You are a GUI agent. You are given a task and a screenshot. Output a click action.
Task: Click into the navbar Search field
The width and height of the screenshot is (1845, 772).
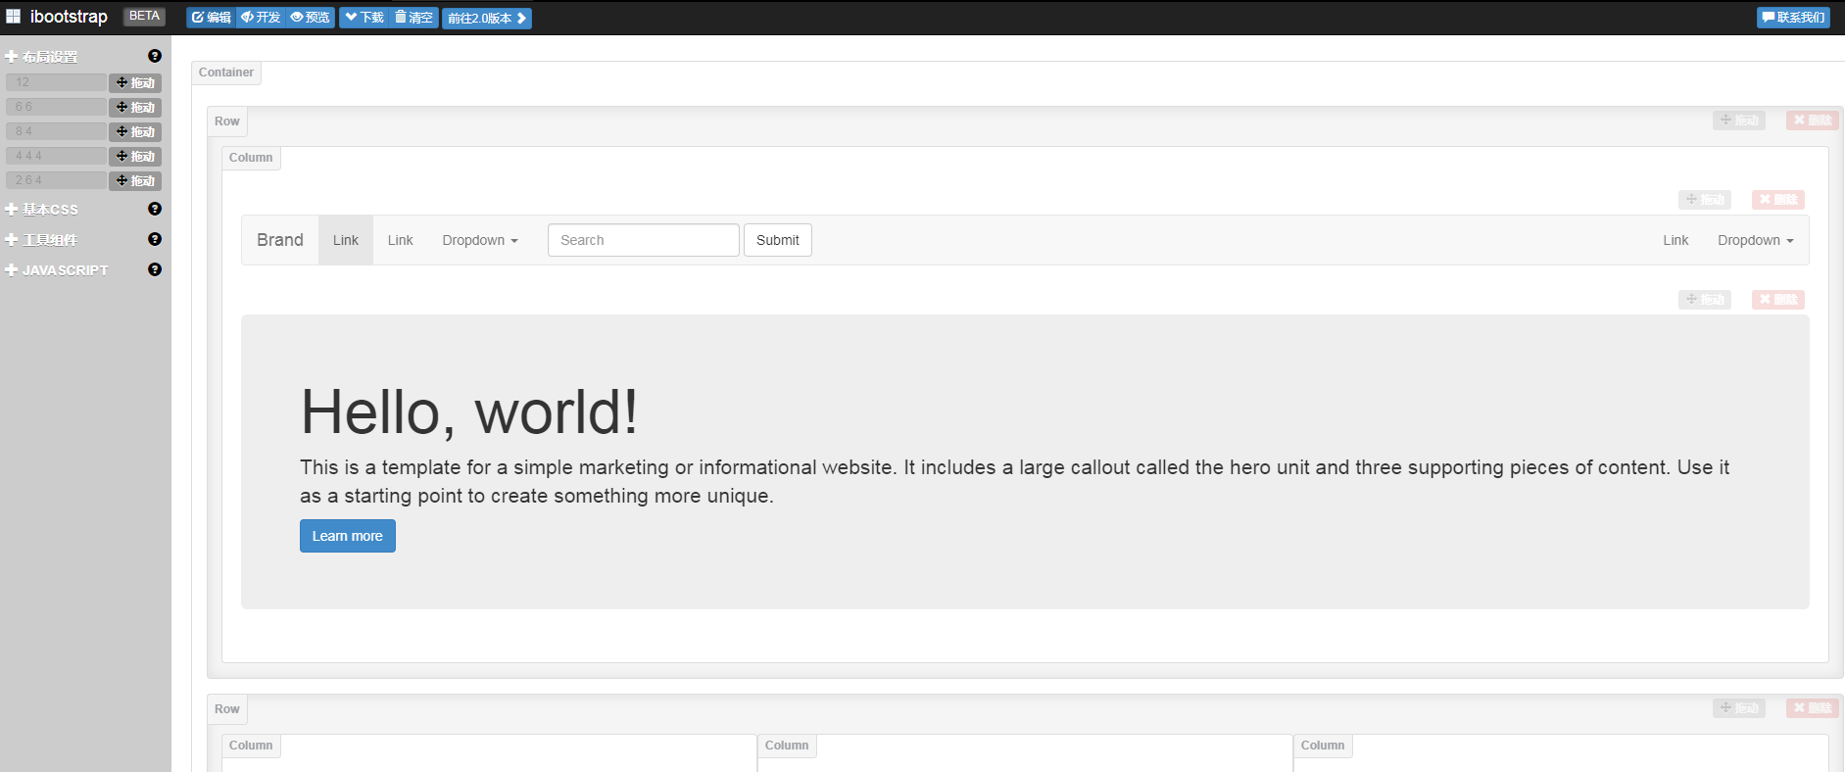pos(643,240)
